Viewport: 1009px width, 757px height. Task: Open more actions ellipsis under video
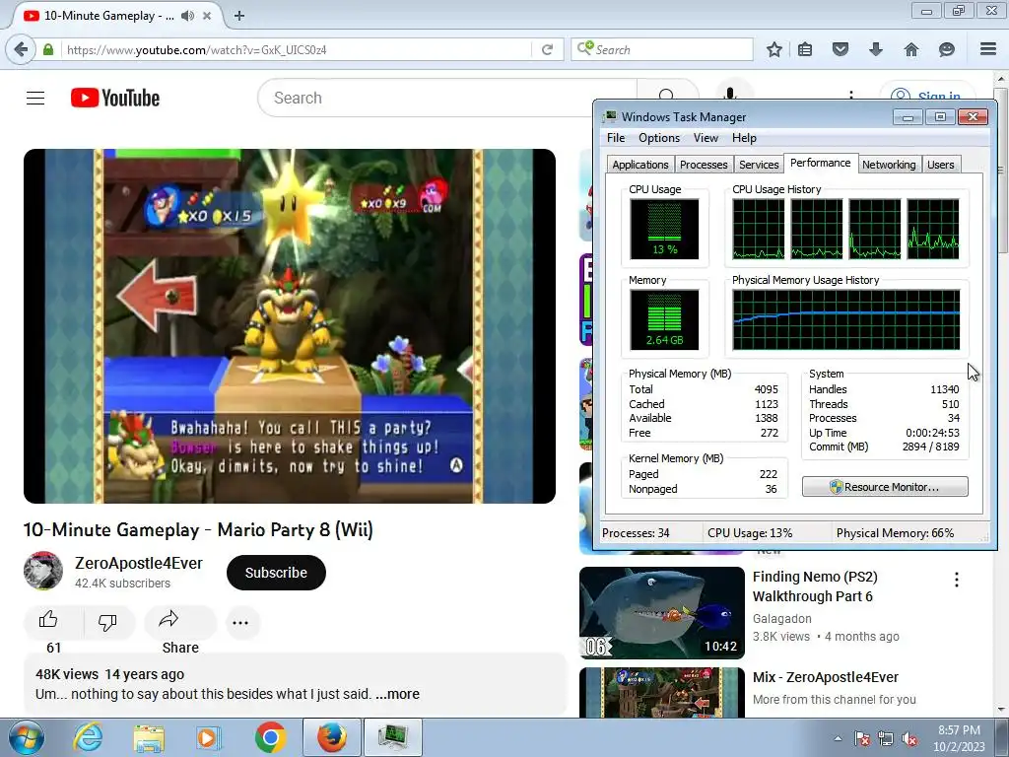[240, 623]
